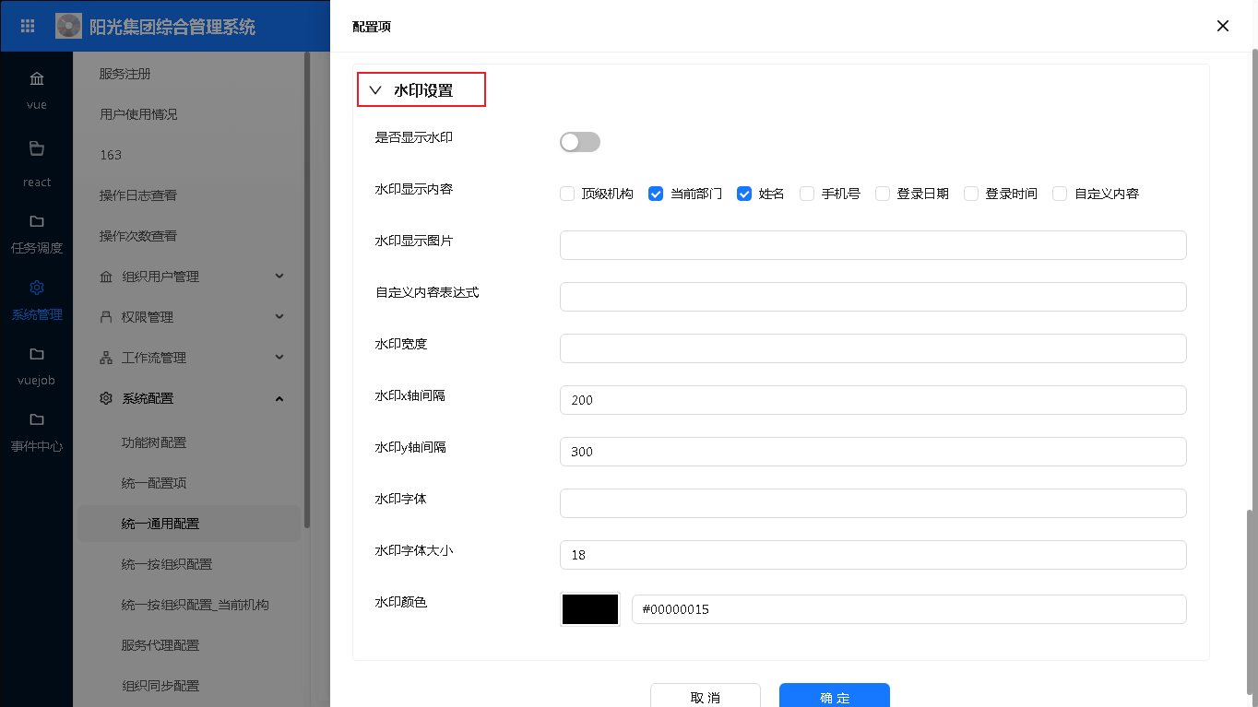Check the 手机号 checkbox
The width and height of the screenshot is (1258, 707).
point(807,194)
